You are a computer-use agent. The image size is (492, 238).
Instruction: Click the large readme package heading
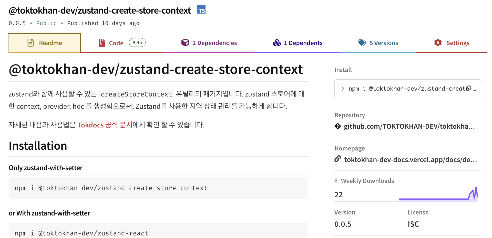pos(156,69)
